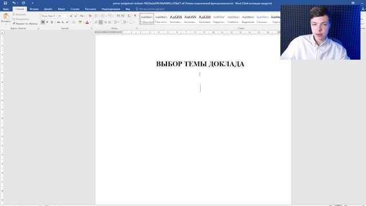Center the paragraph text
This screenshot has height=206, width=366.
(101, 22)
